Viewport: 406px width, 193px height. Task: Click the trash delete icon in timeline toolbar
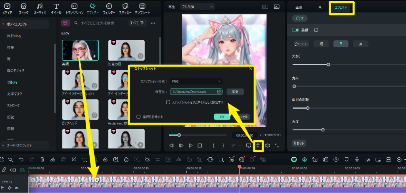click(42, 159)
